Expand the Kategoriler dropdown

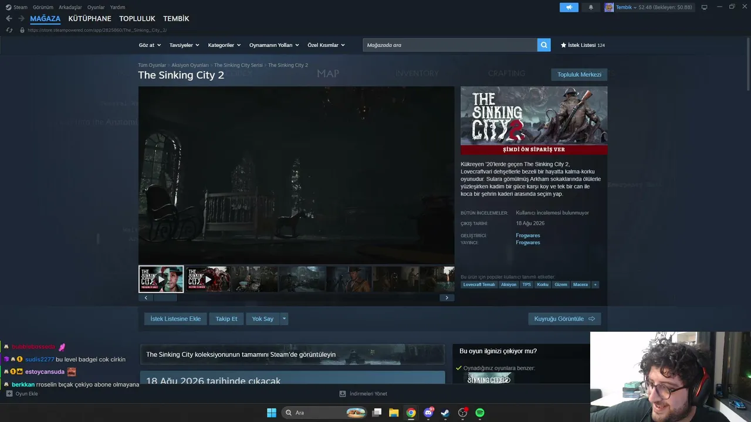coord(224,45)
